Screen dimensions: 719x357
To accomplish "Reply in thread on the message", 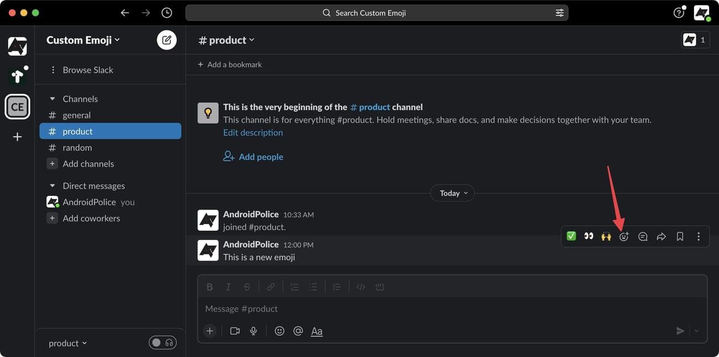I will click(643, 236).
